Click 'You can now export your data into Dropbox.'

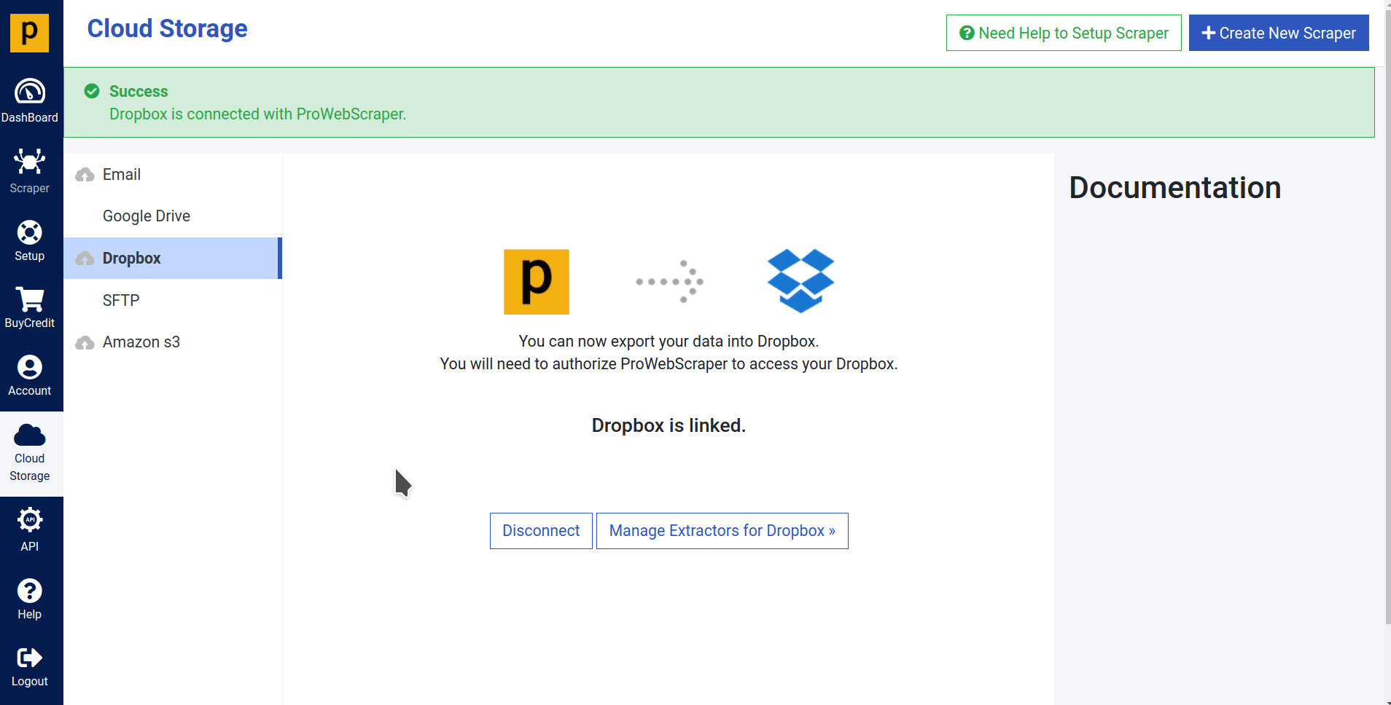click(669, 341)
